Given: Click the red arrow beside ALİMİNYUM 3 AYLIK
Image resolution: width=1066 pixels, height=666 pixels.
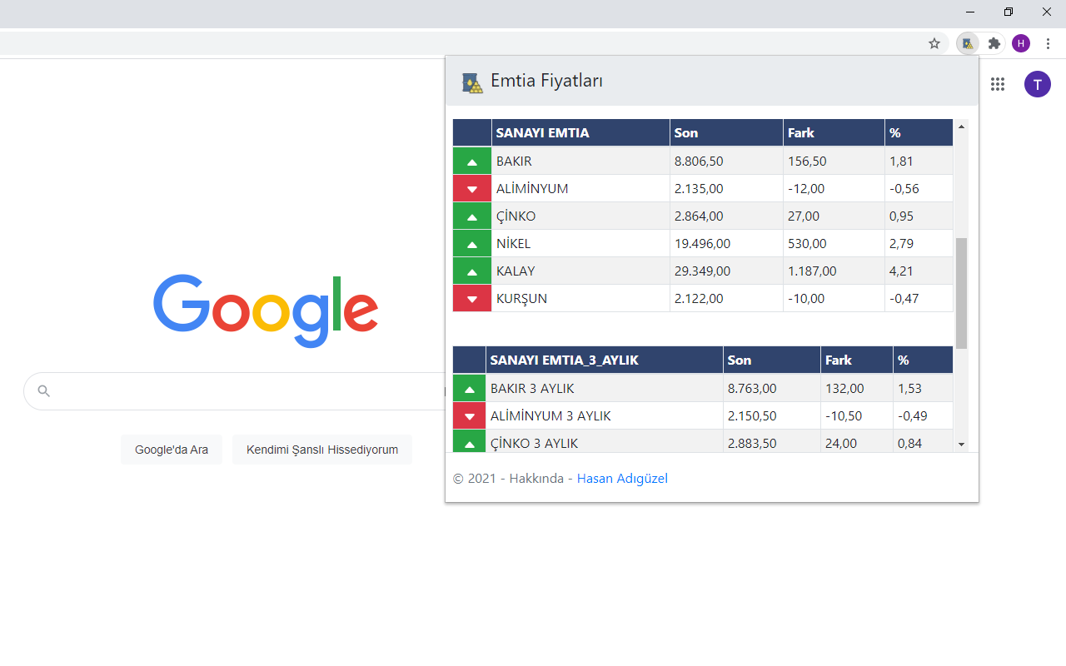Looking at the screenshot, I should [469, 415].
